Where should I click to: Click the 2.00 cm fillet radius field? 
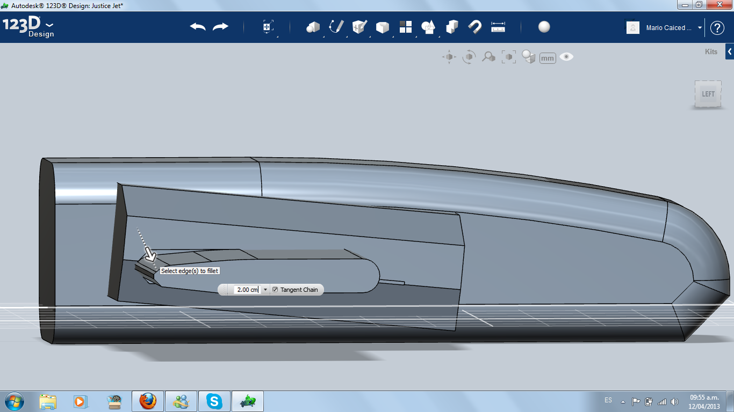[x=248, y=290]
